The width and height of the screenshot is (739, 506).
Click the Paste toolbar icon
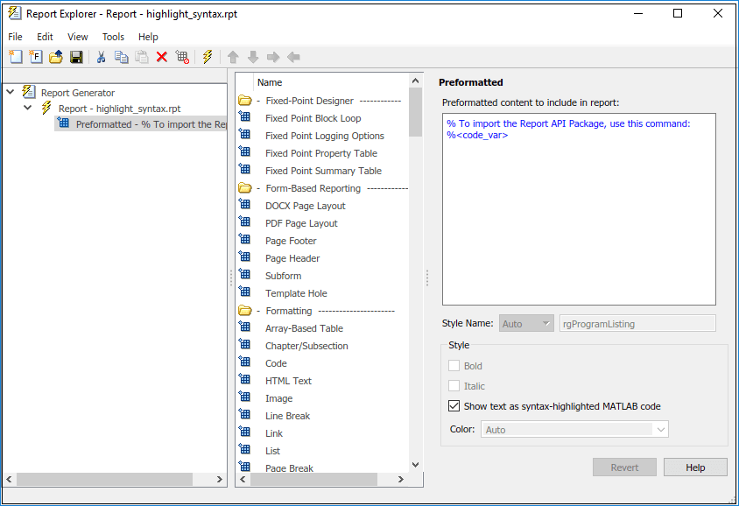[x=141, y=57]
